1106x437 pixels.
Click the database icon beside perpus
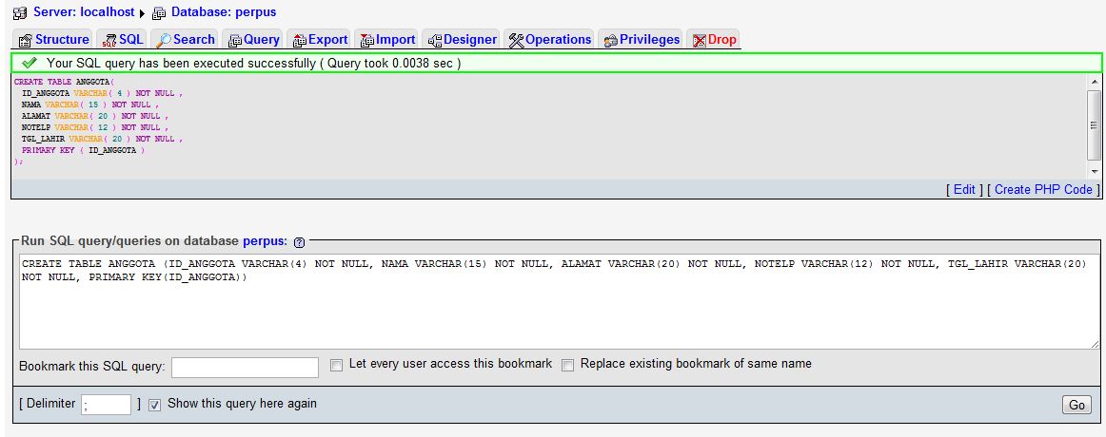[x=159, y=12]
